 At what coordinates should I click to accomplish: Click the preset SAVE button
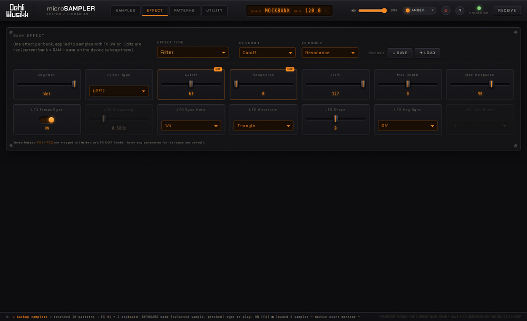click(400, 53)
